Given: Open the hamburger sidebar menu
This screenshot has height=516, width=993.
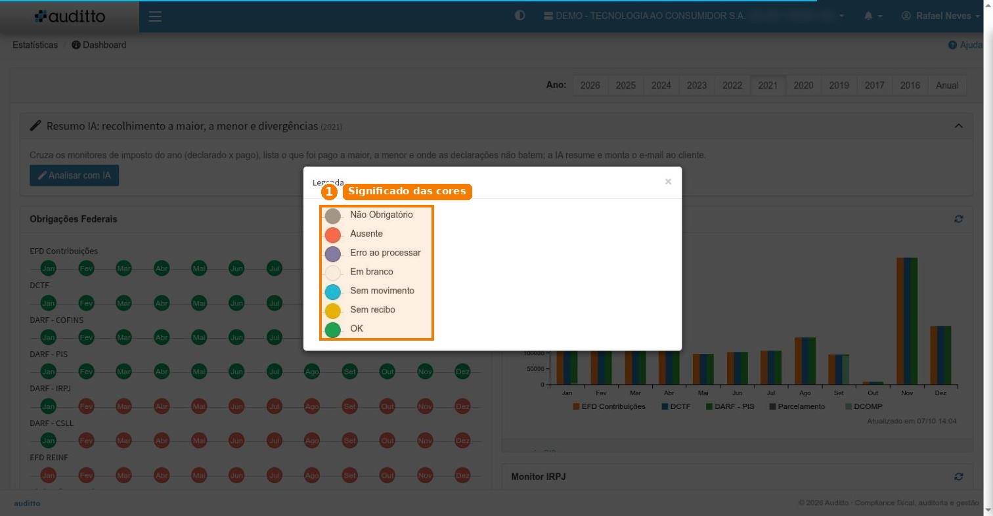Looking at the screenshot, I should 155,16.
